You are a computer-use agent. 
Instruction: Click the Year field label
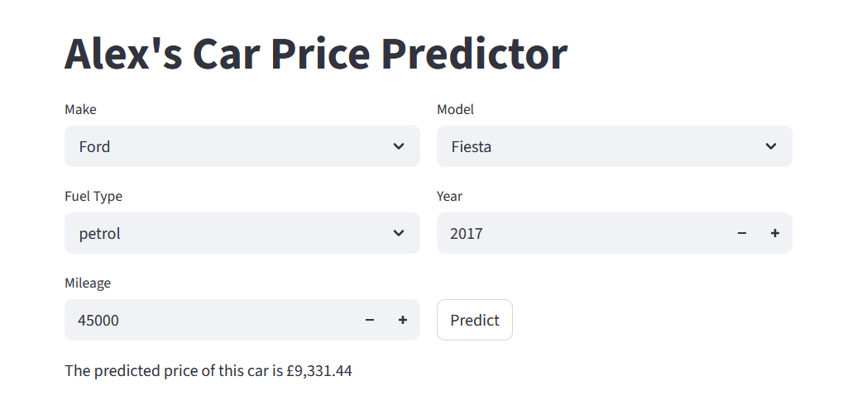point(449,196)
